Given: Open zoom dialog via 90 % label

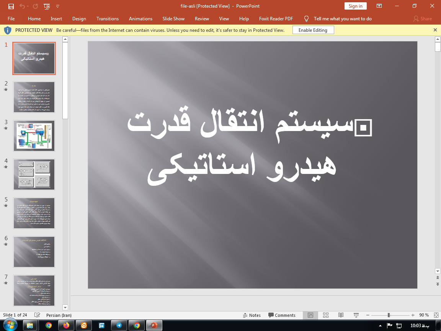Looking at the screenshot, I should [424, 315].
